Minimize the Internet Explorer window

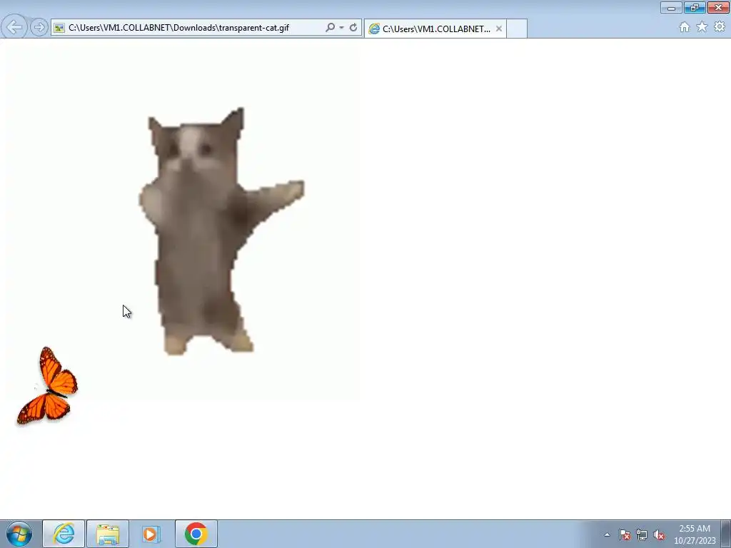coord(671,7)
